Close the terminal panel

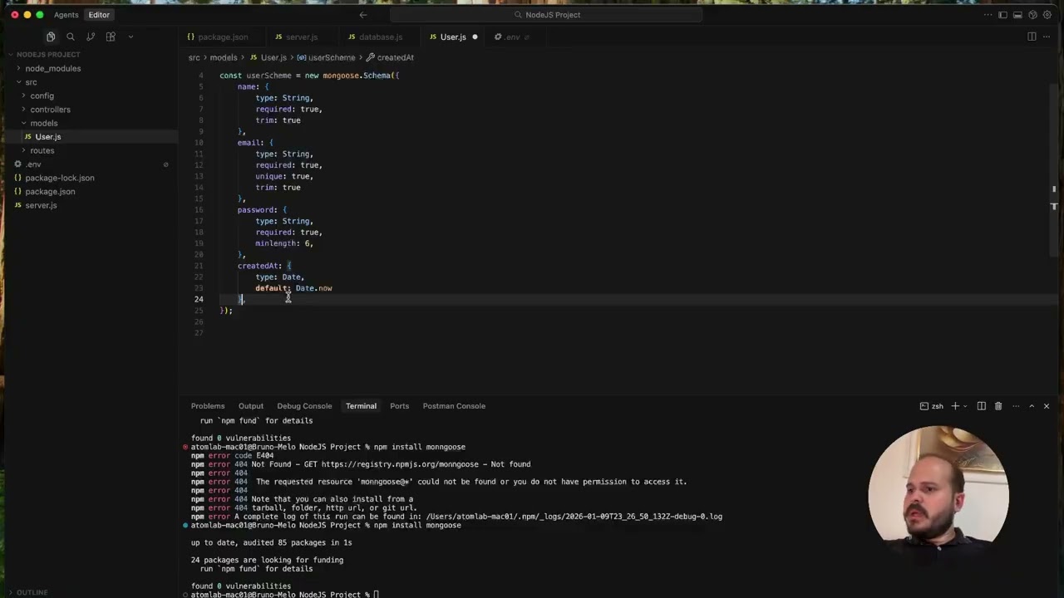click(x=1047, y=406)
